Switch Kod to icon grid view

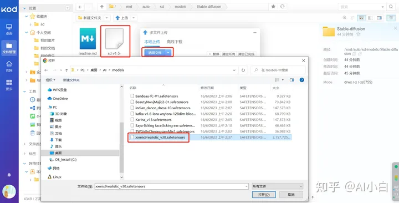(x=361, y=18)
